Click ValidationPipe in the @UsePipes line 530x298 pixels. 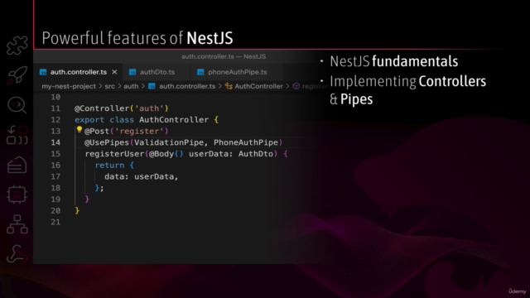coord(169,142)
